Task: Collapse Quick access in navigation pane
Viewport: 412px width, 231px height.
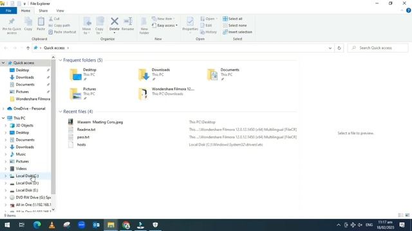Action: click(x=3, y=63)
